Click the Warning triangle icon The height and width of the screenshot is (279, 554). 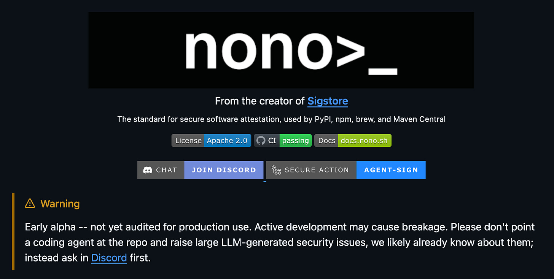pyautogui.click(x=30, y=204)
